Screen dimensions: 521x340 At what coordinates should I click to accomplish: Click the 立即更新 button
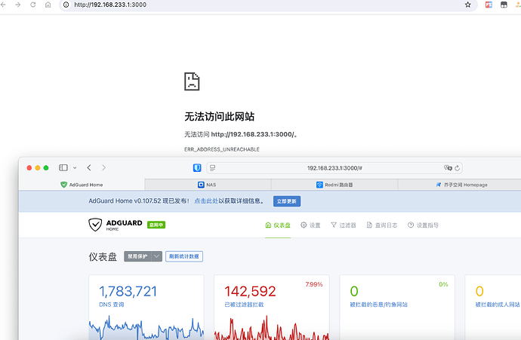point(287,201)
